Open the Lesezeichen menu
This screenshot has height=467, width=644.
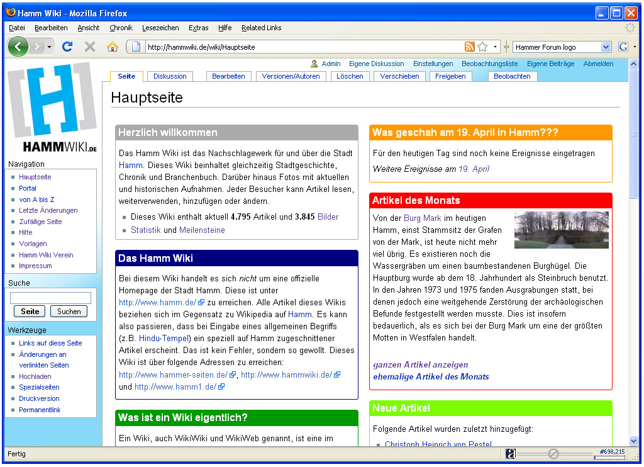[x=160, y=28]
